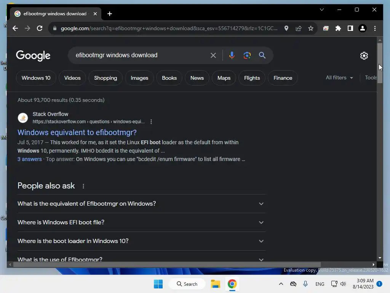Open Chrome three-dot menu

[375, 28]
